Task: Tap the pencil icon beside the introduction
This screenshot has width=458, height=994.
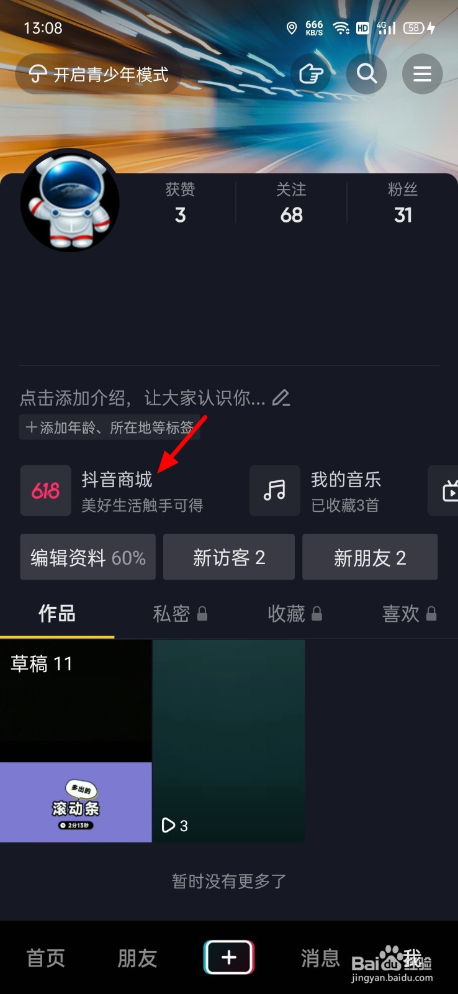Action: coord(281,398)
